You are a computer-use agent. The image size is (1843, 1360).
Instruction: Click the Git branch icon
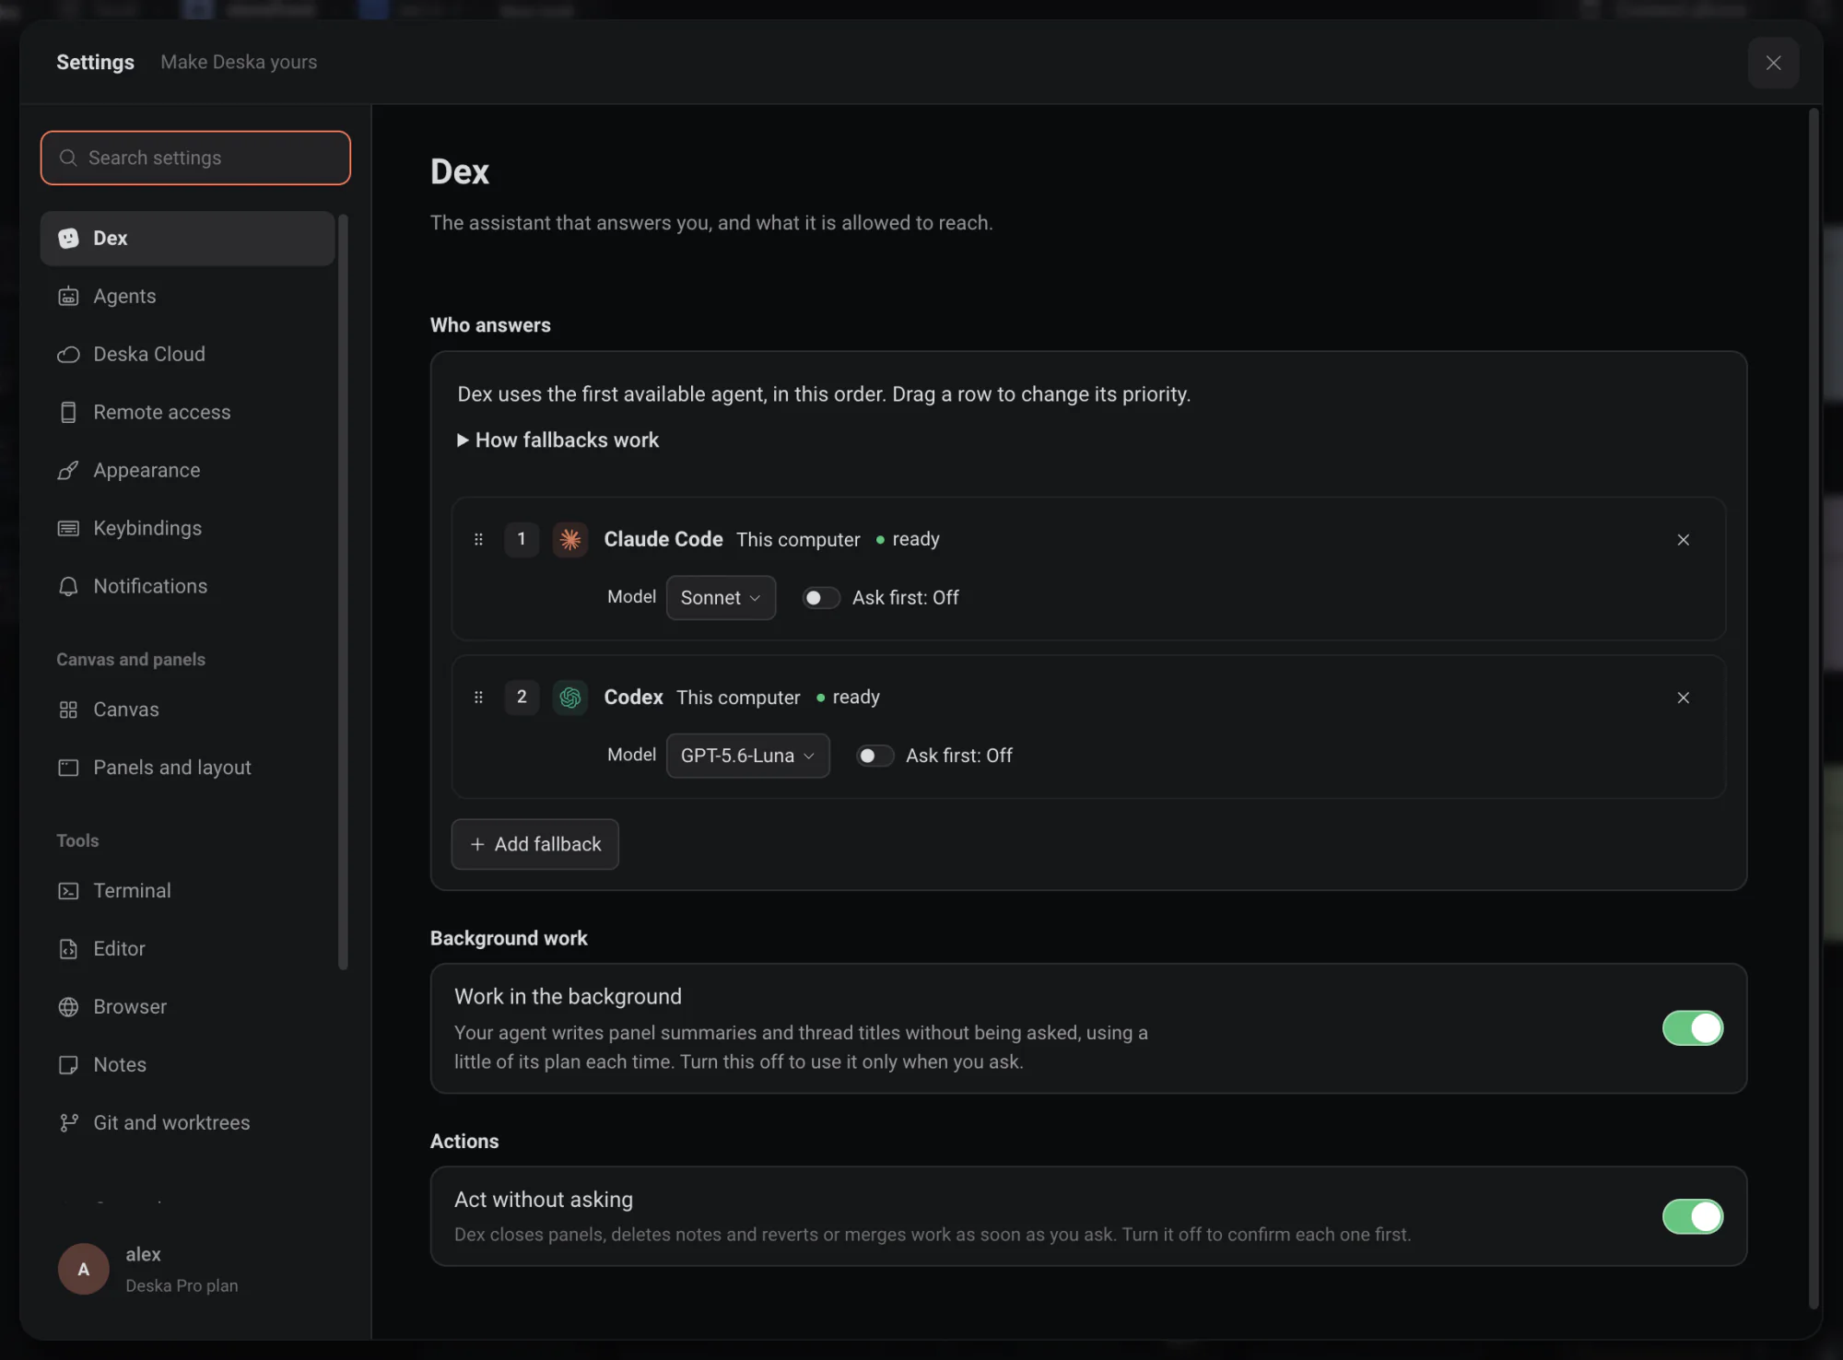click(x=68, y=1123)
